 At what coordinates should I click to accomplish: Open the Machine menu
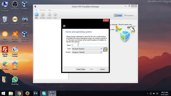(x=43, y=10)
